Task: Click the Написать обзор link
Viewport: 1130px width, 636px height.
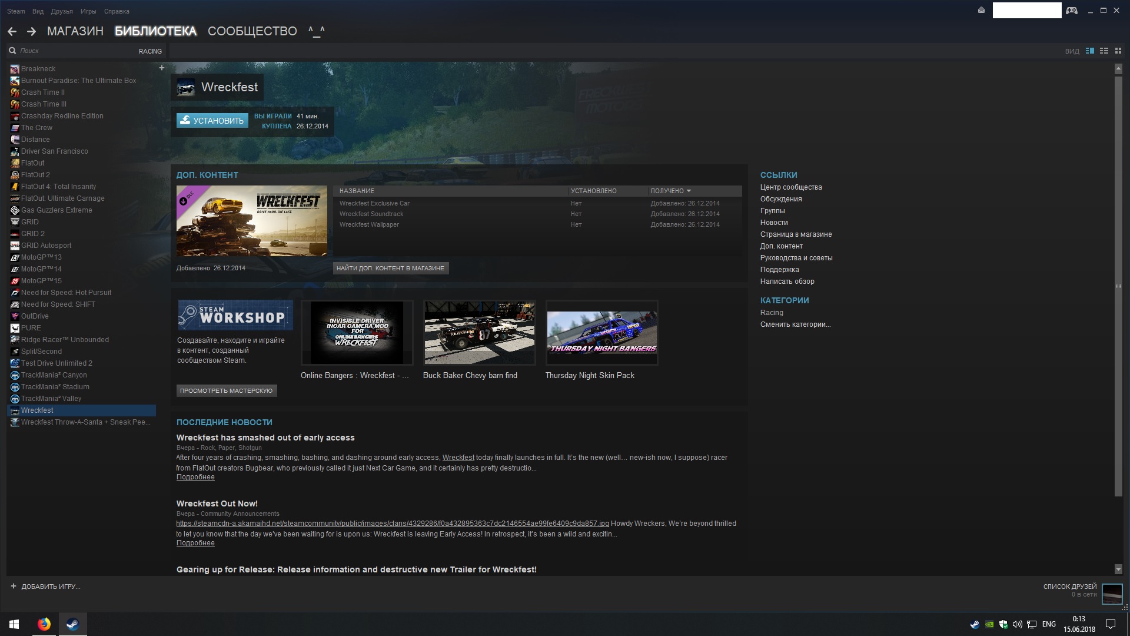Action: pos(787,281)
